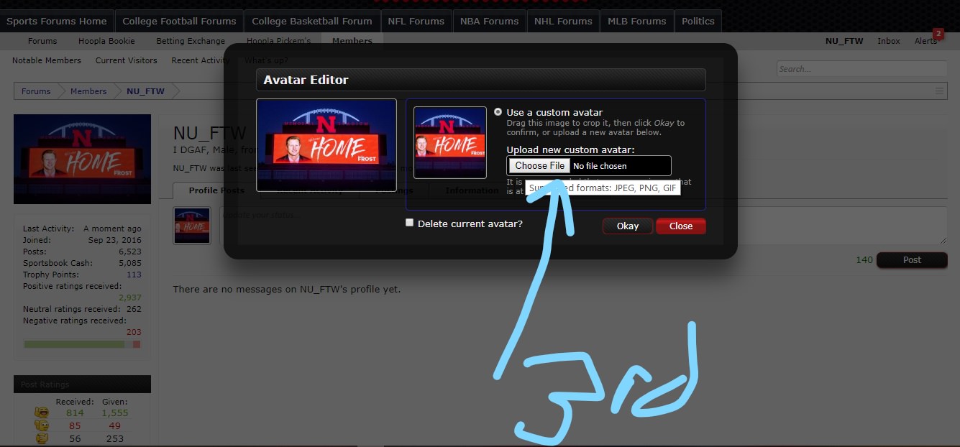Screen dimensions: 960x447
Task: Open Recent Activity page
Action: click(x=201, y=60)
